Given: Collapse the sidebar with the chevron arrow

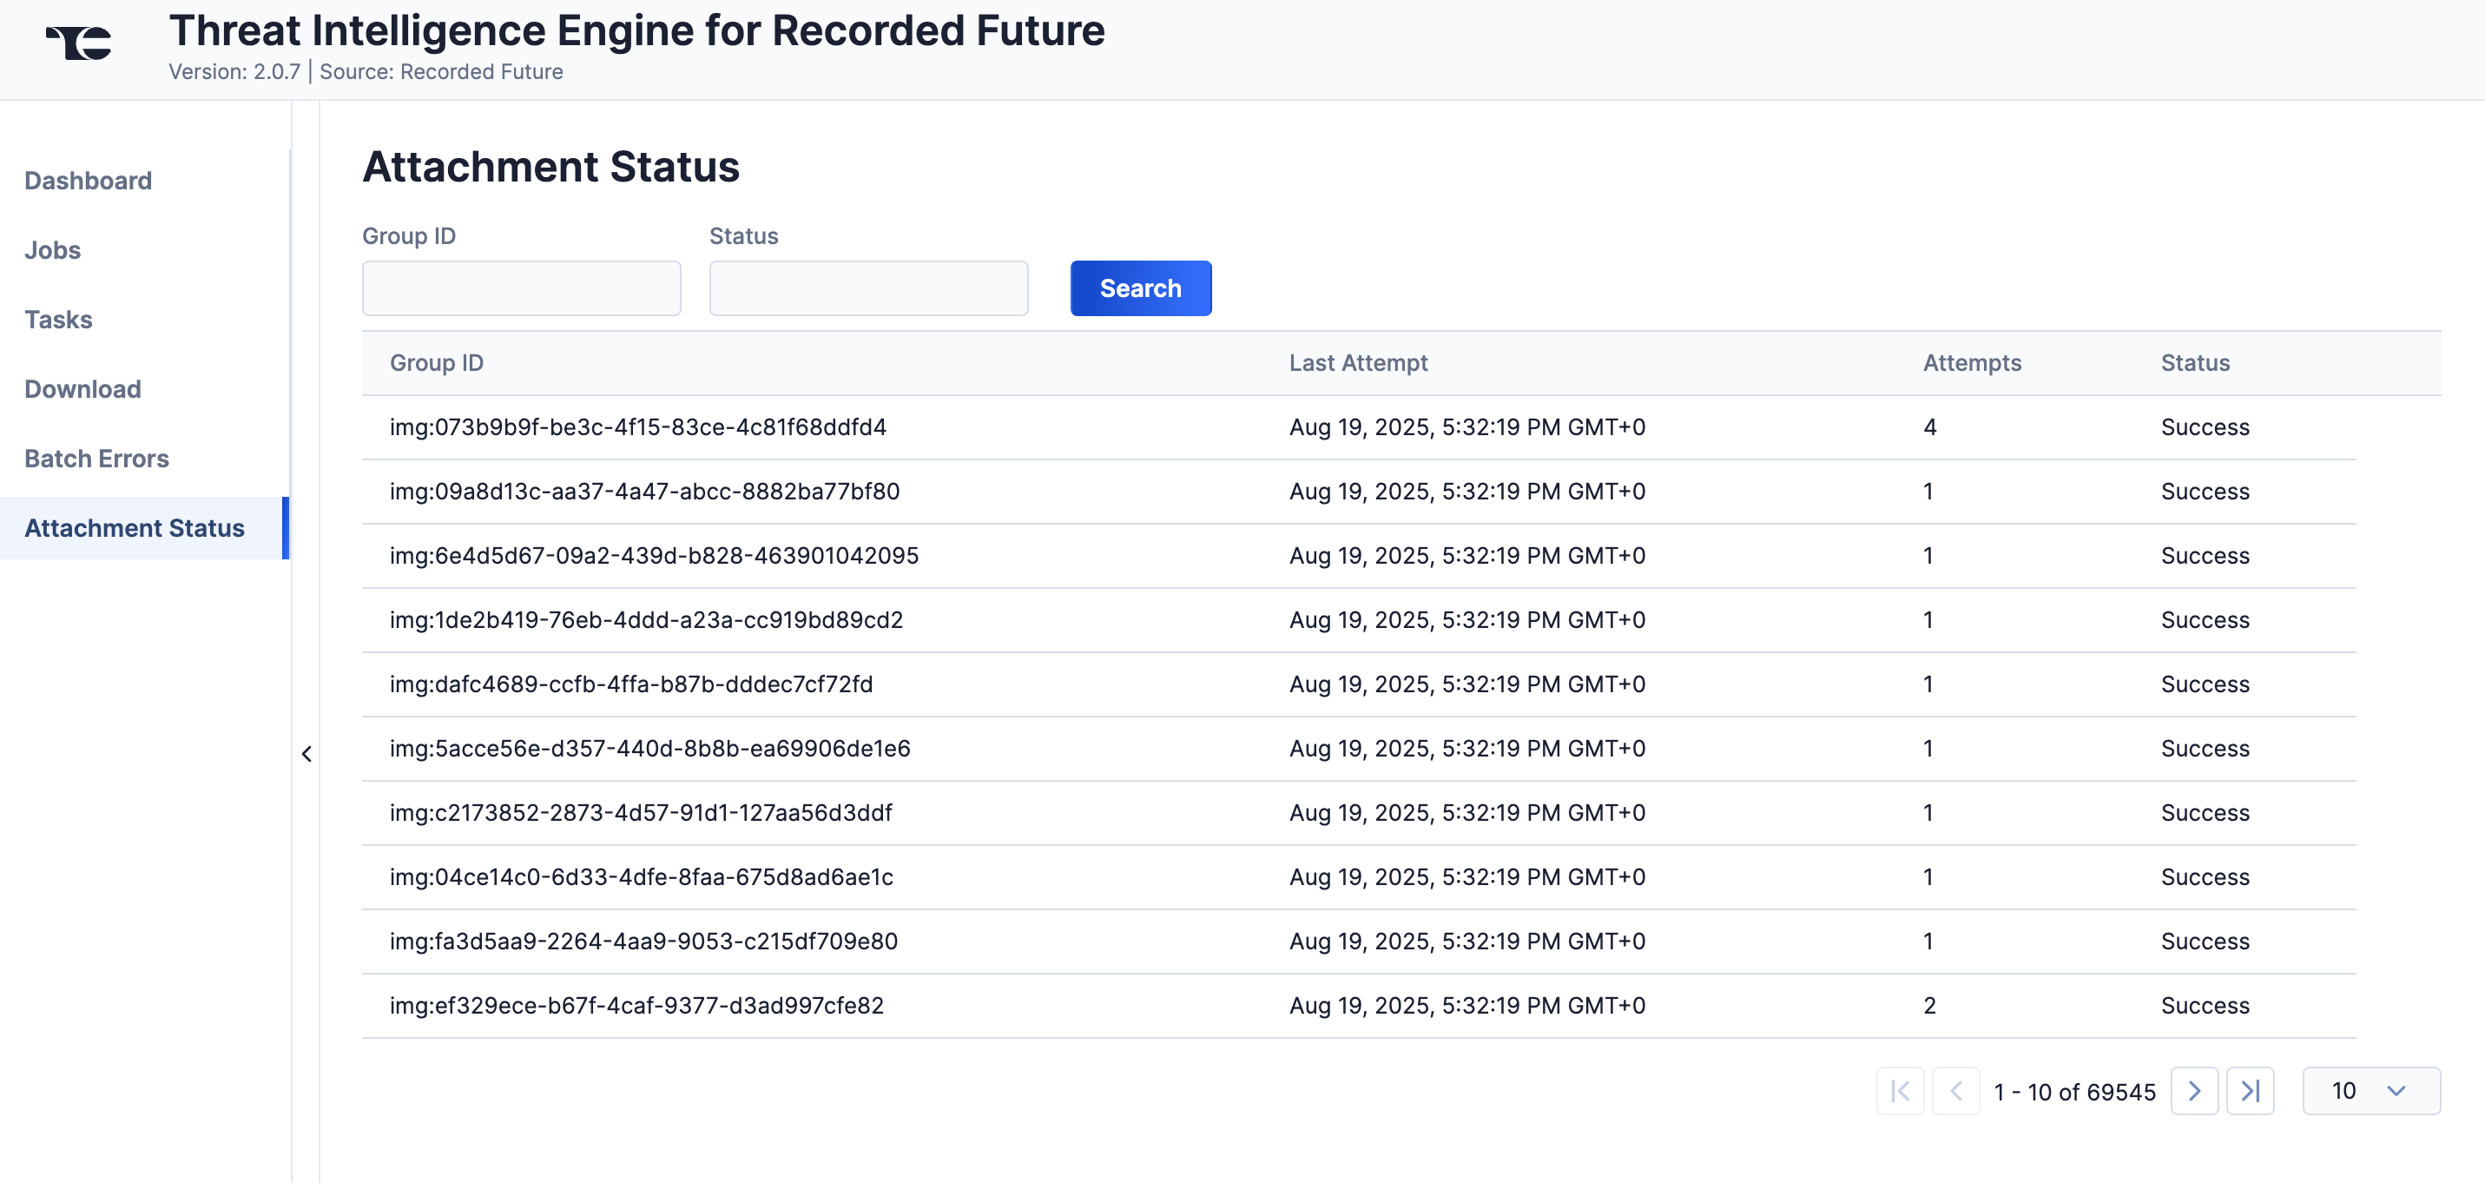Looking at the screenshot, I should (x=307, y=754).
